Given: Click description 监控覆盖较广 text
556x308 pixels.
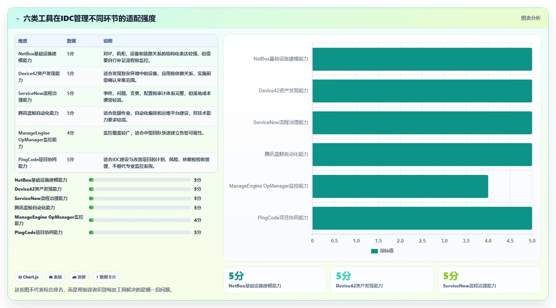Looking at the screenshot, I should point(155,133).
